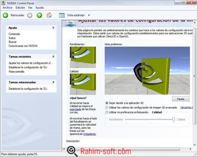Click the horizontal scrollbar right arrow
Screen dimensions: 198x157
(190, 149)
